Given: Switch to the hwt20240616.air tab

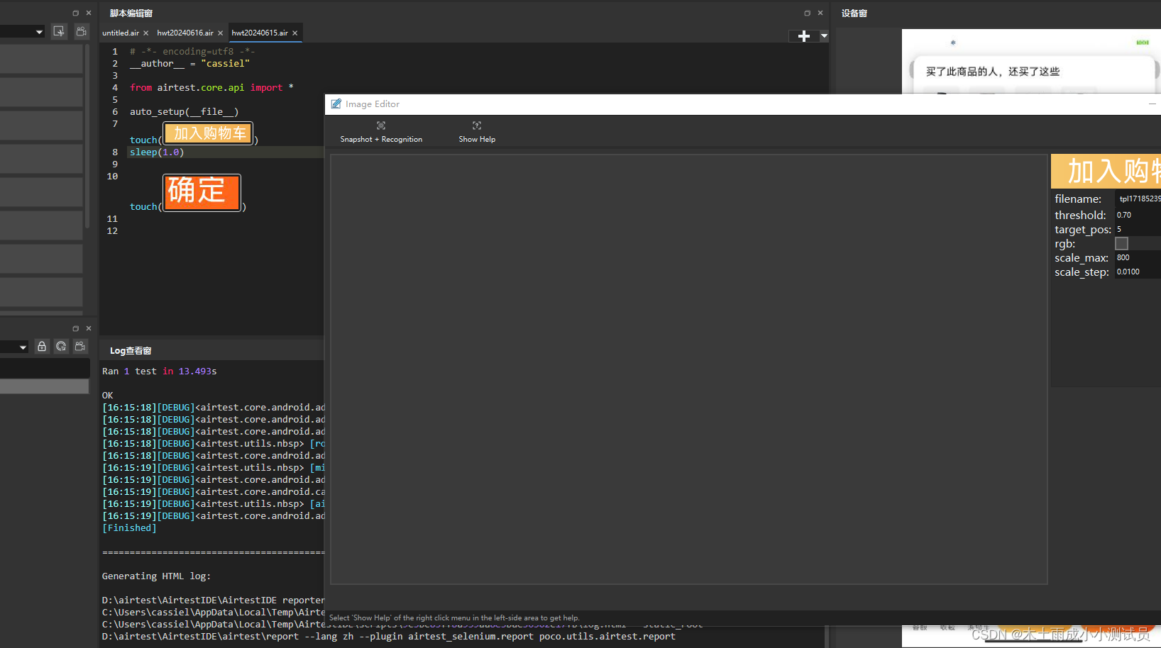Looking at the screenshot, I should coord(185,33).
